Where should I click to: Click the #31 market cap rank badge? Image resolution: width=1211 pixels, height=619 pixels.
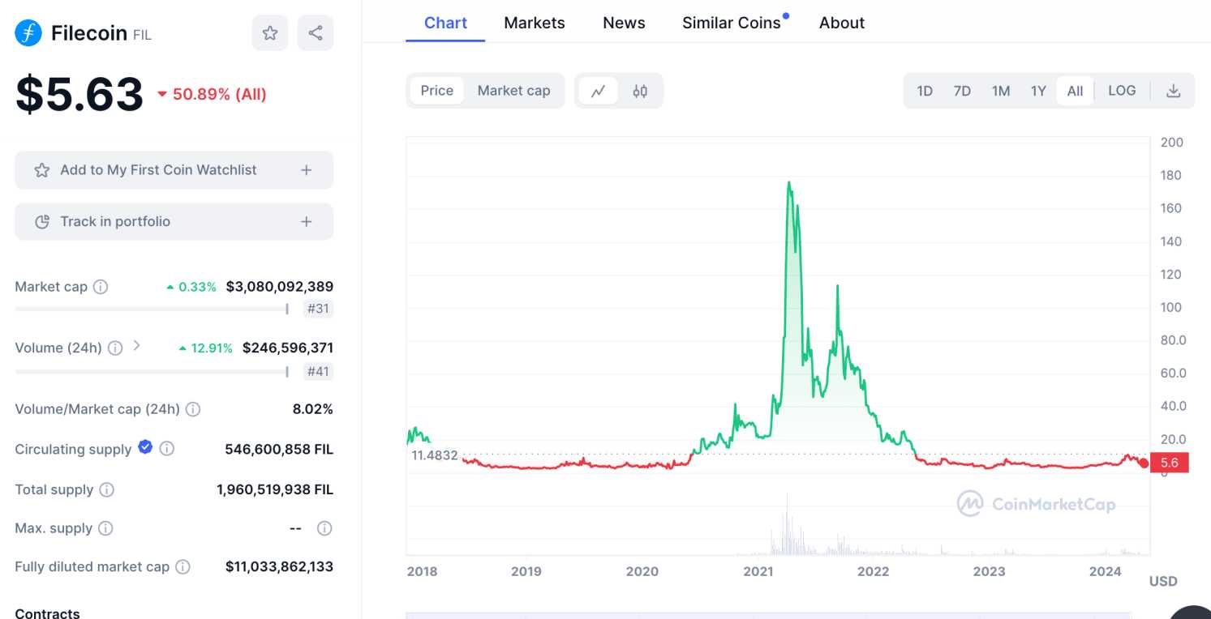318,309
